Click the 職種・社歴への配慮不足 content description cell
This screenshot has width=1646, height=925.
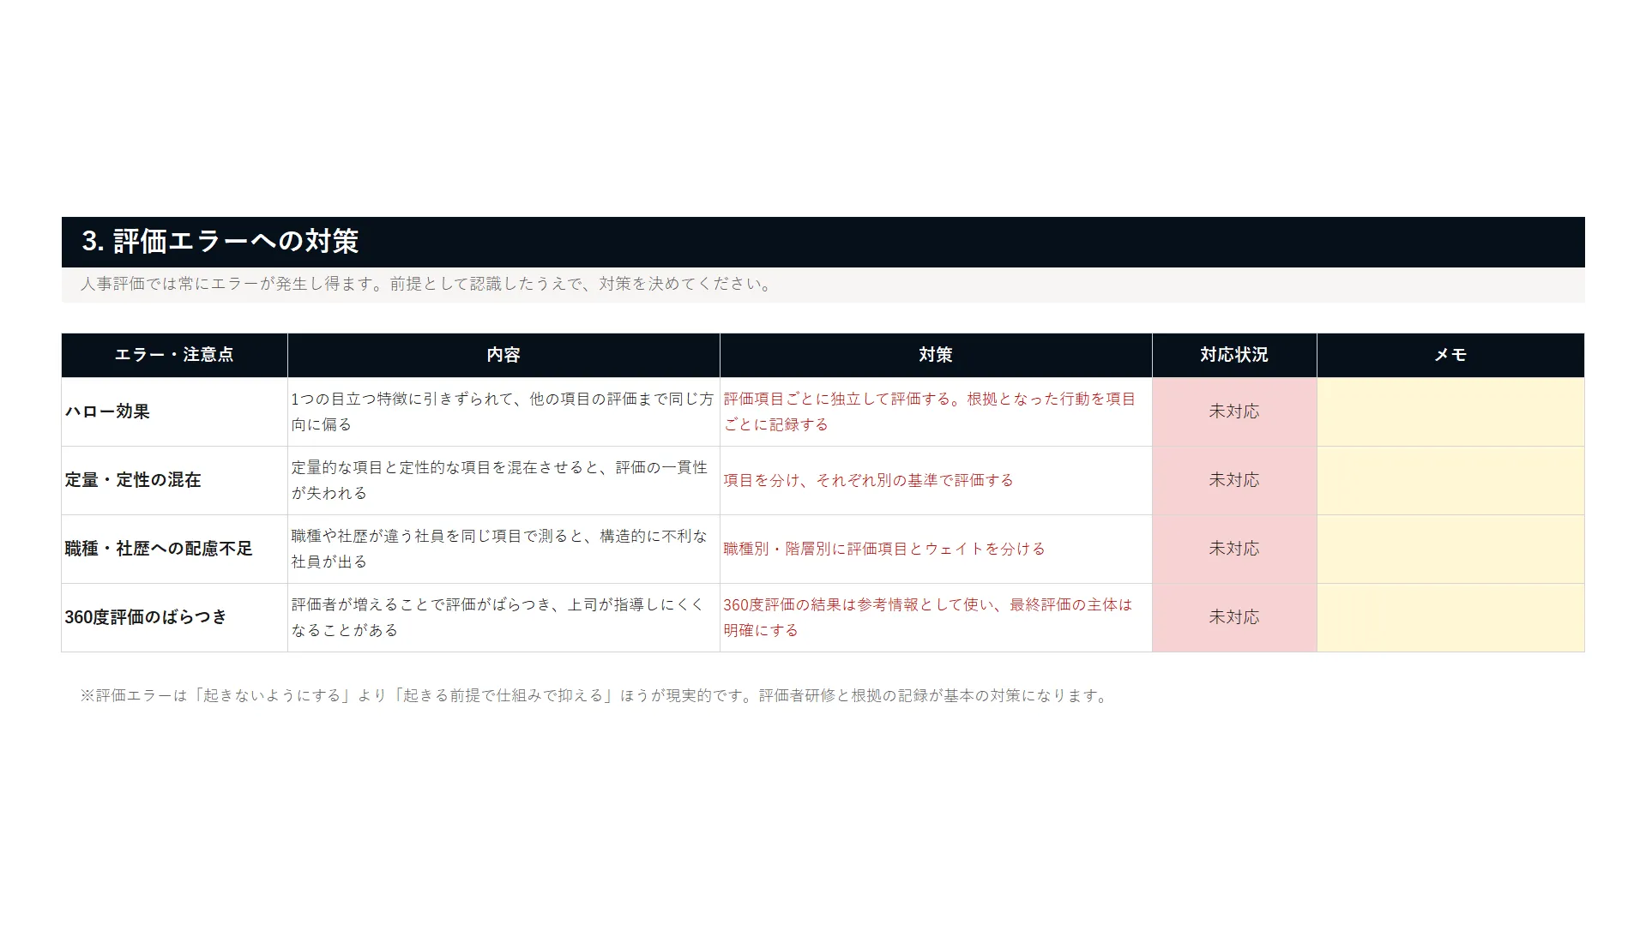[x=503, y=549]
